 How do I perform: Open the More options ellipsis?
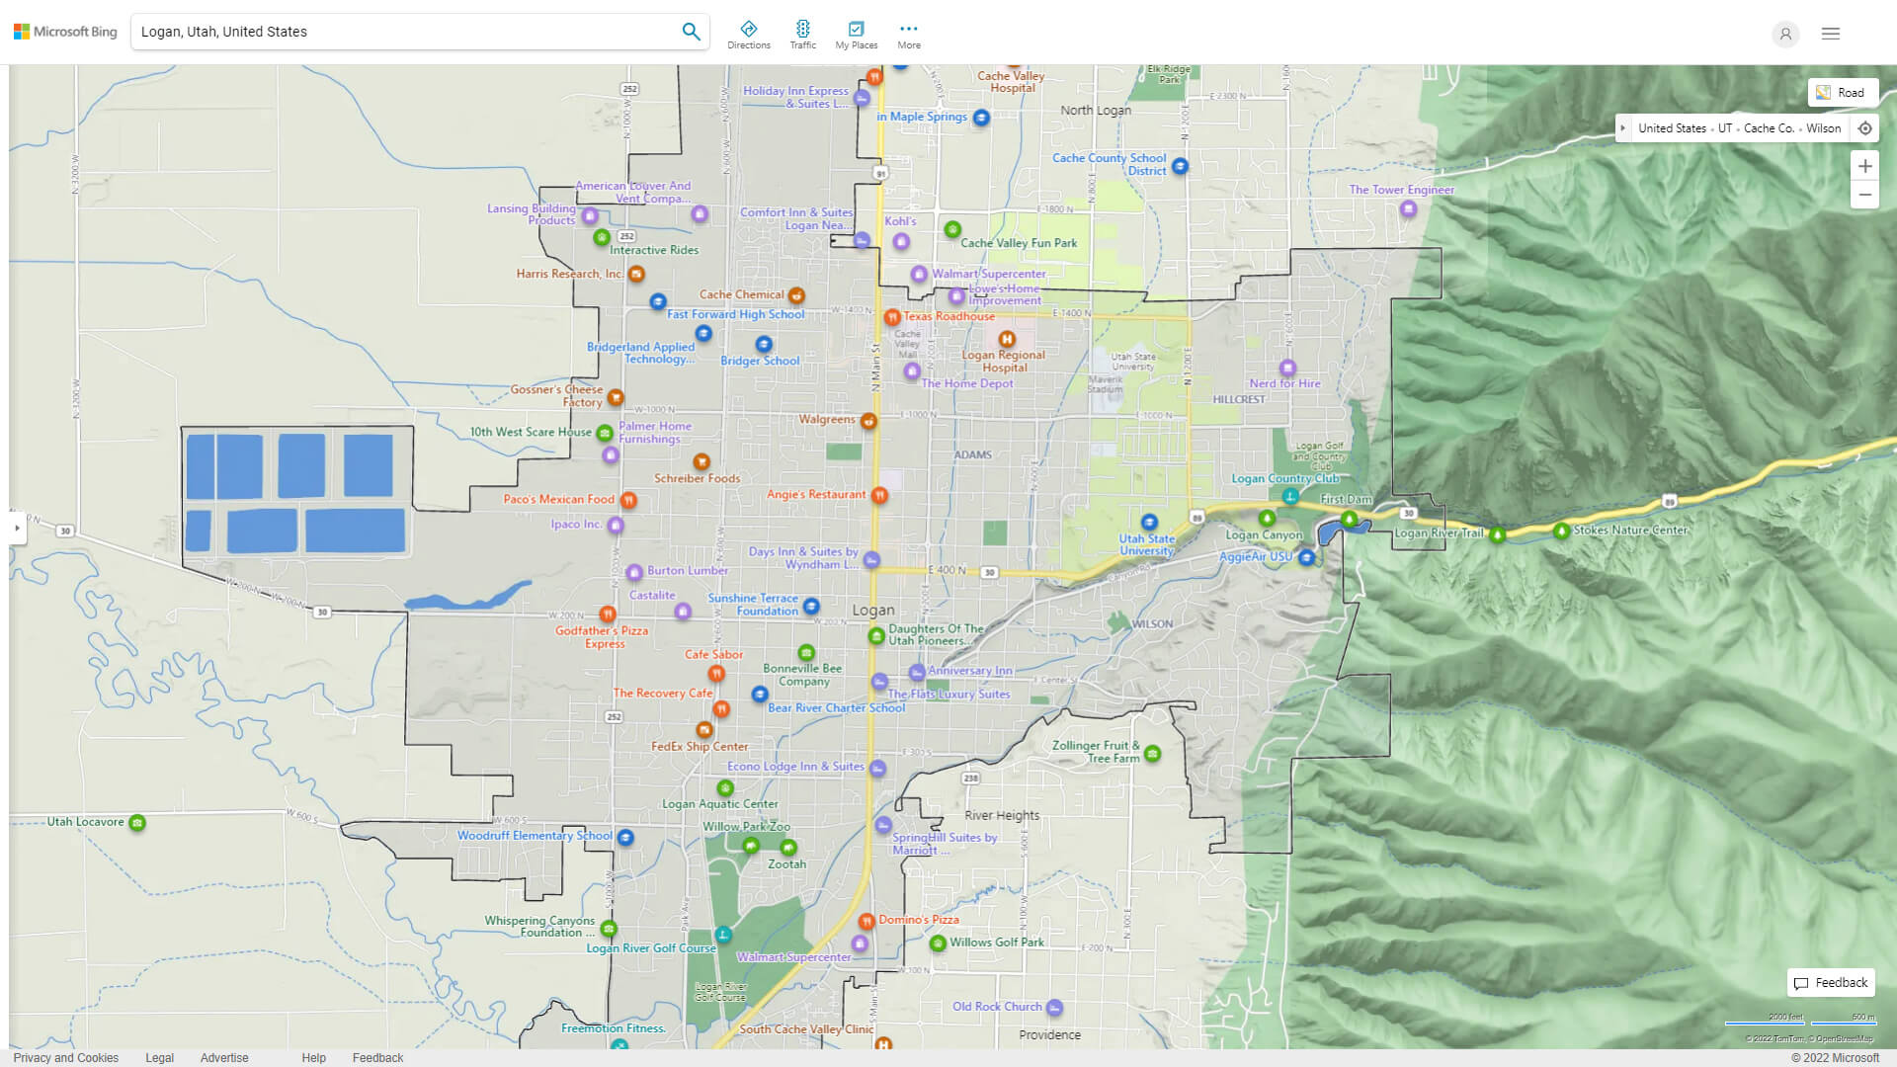(908, 32)
